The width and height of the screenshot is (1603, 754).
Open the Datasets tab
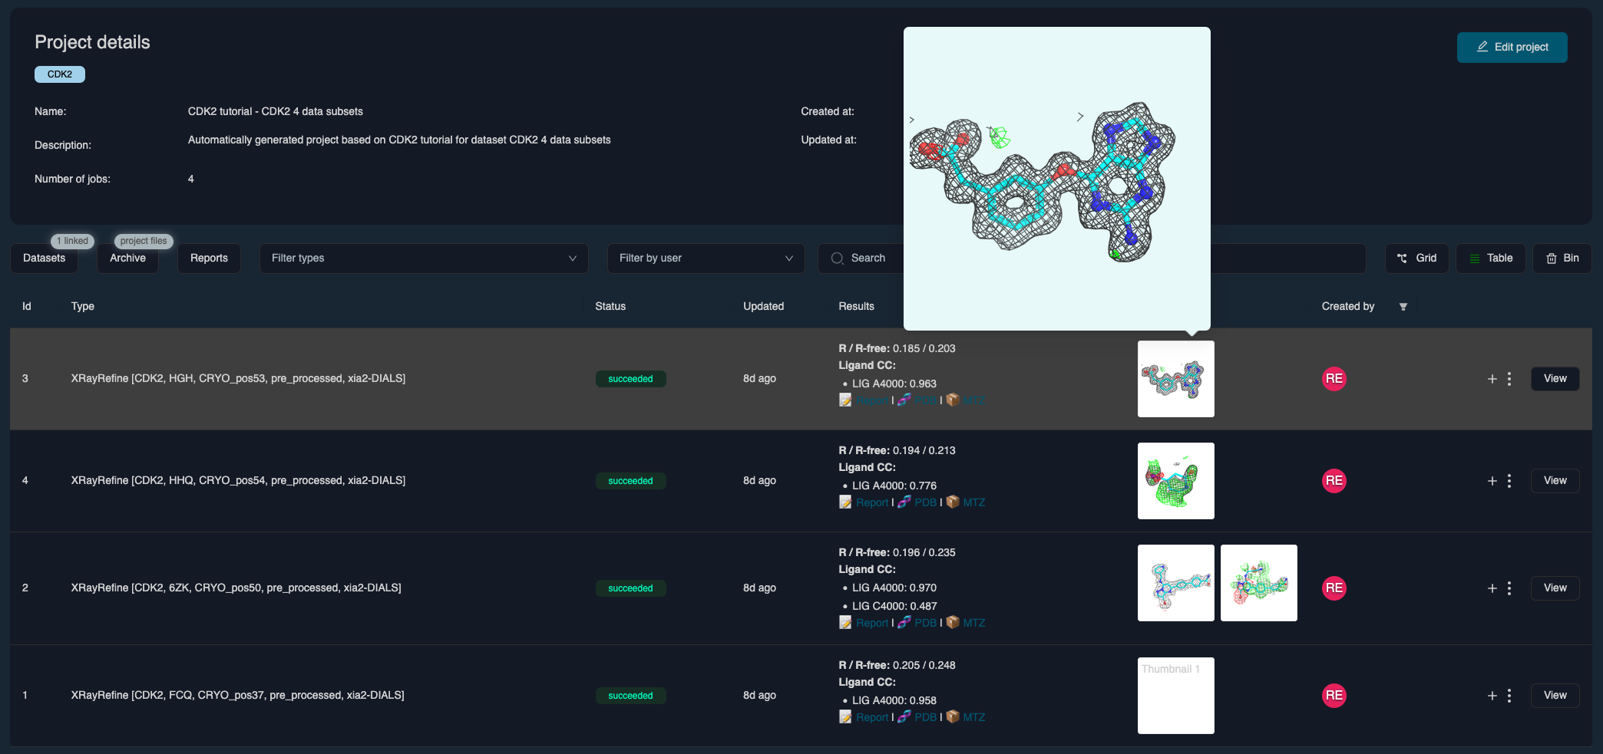coord(44,258)
